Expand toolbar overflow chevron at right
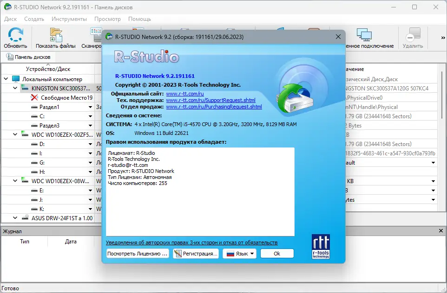The width and height of the screenshot is (447, 293). [x=443, y=38]
